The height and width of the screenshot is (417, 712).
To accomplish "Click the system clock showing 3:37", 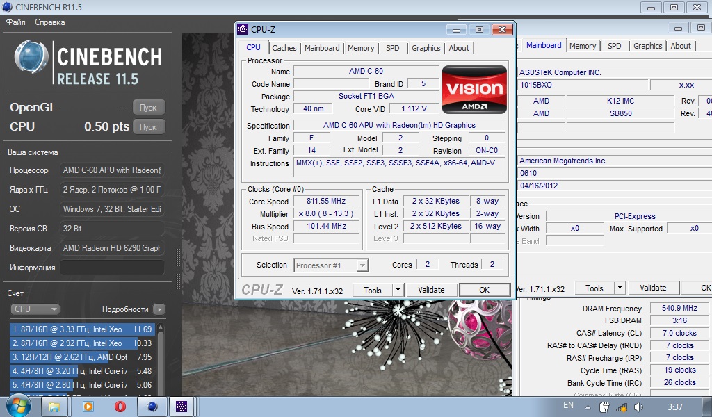I will pos(674,407).
